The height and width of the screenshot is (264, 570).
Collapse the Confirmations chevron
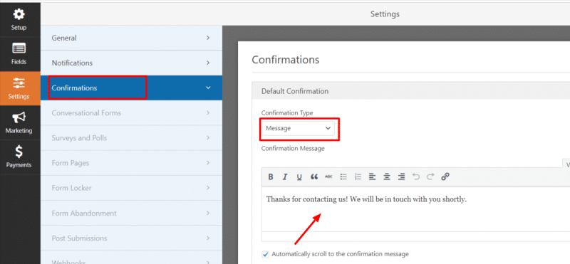pyautogui.click(x=208, y=88)
